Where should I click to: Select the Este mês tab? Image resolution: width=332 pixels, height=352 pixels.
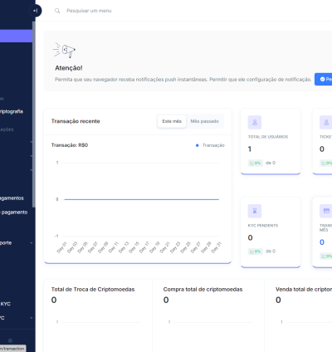click(172, 121)
